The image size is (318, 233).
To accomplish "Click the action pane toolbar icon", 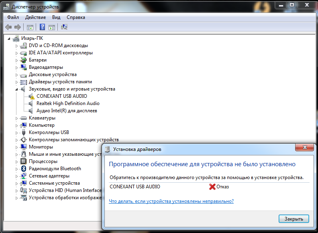I will (x=52, y=27).
